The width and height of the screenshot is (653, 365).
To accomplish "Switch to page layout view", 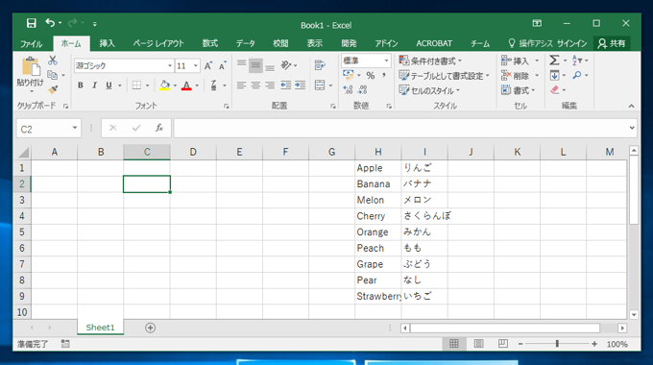I will click(479, 344).
